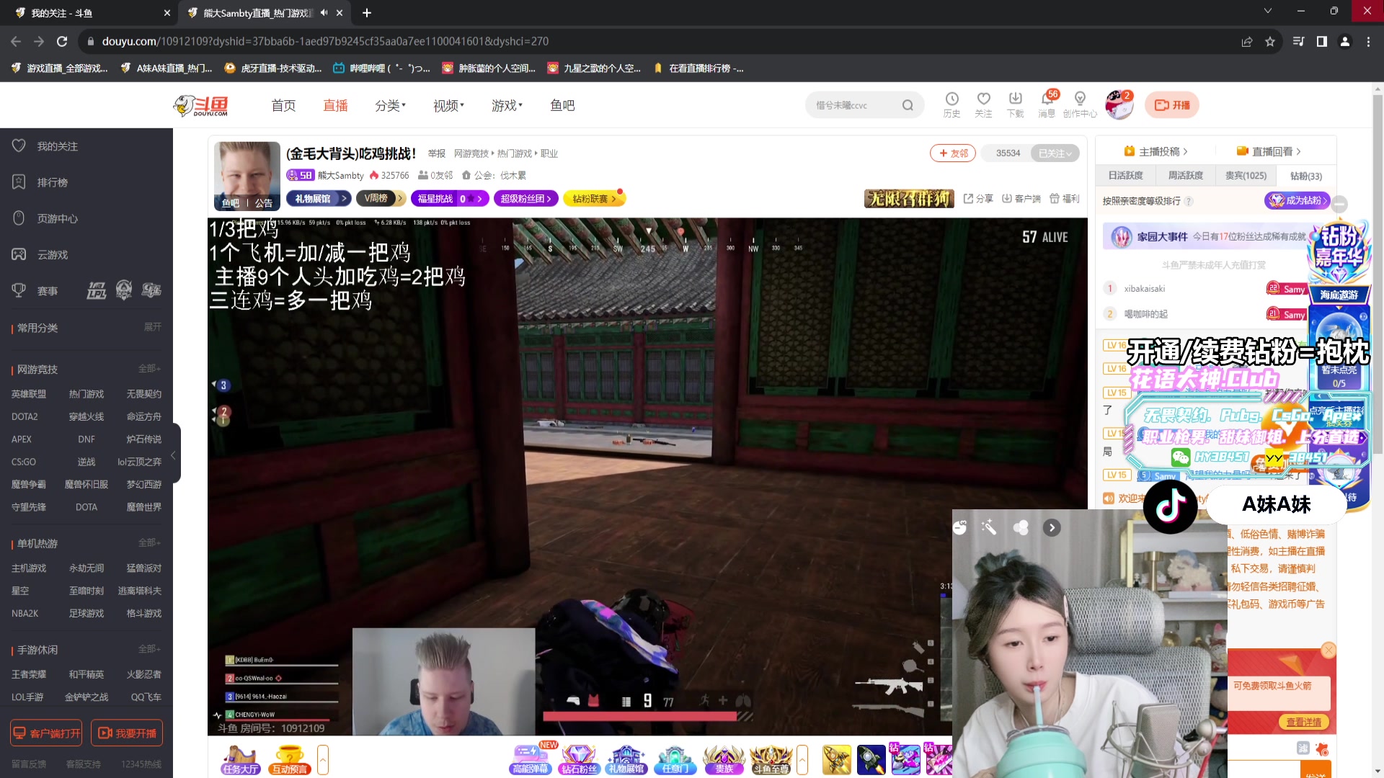Click the 开播 start streaming button
This screenshot has width=1384, height=778.
click(1172, 105)
